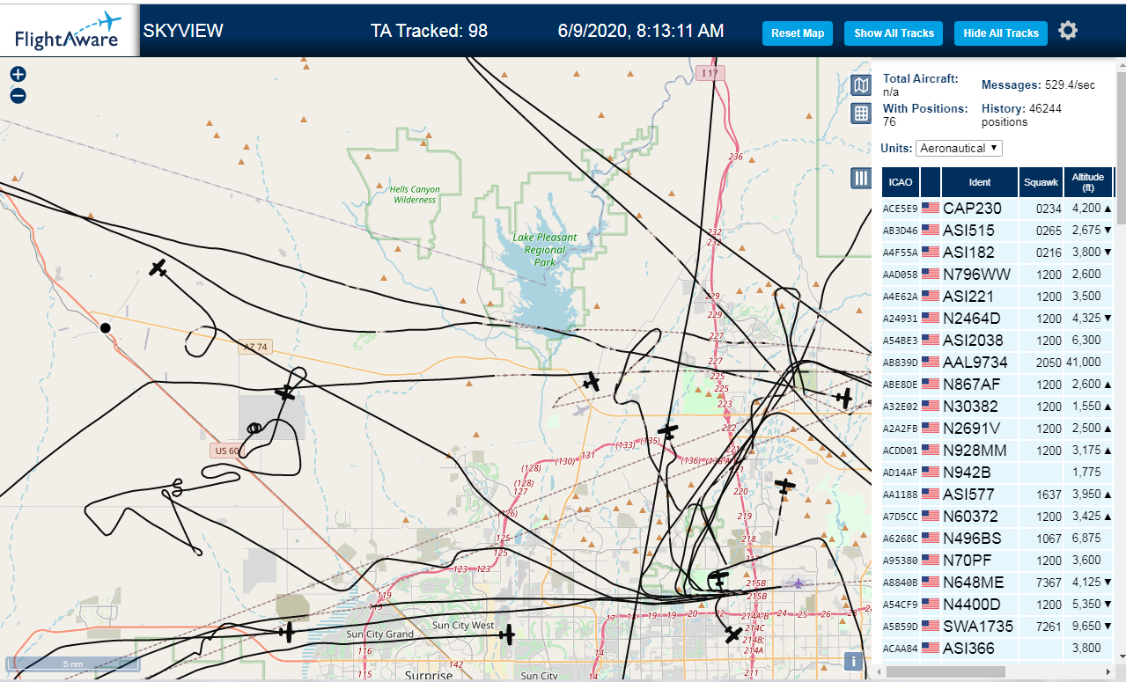Select N942B in the aircraft list
Image resolution: width=1126 pixels, height=682 pixels.
pos(967,473)
